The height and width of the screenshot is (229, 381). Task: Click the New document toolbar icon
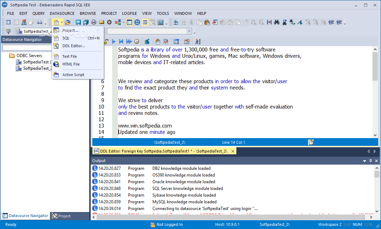point(56,22)
